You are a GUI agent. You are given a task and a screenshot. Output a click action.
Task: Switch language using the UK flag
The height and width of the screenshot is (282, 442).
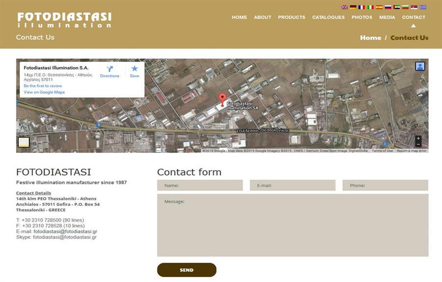tap(344, 7)
